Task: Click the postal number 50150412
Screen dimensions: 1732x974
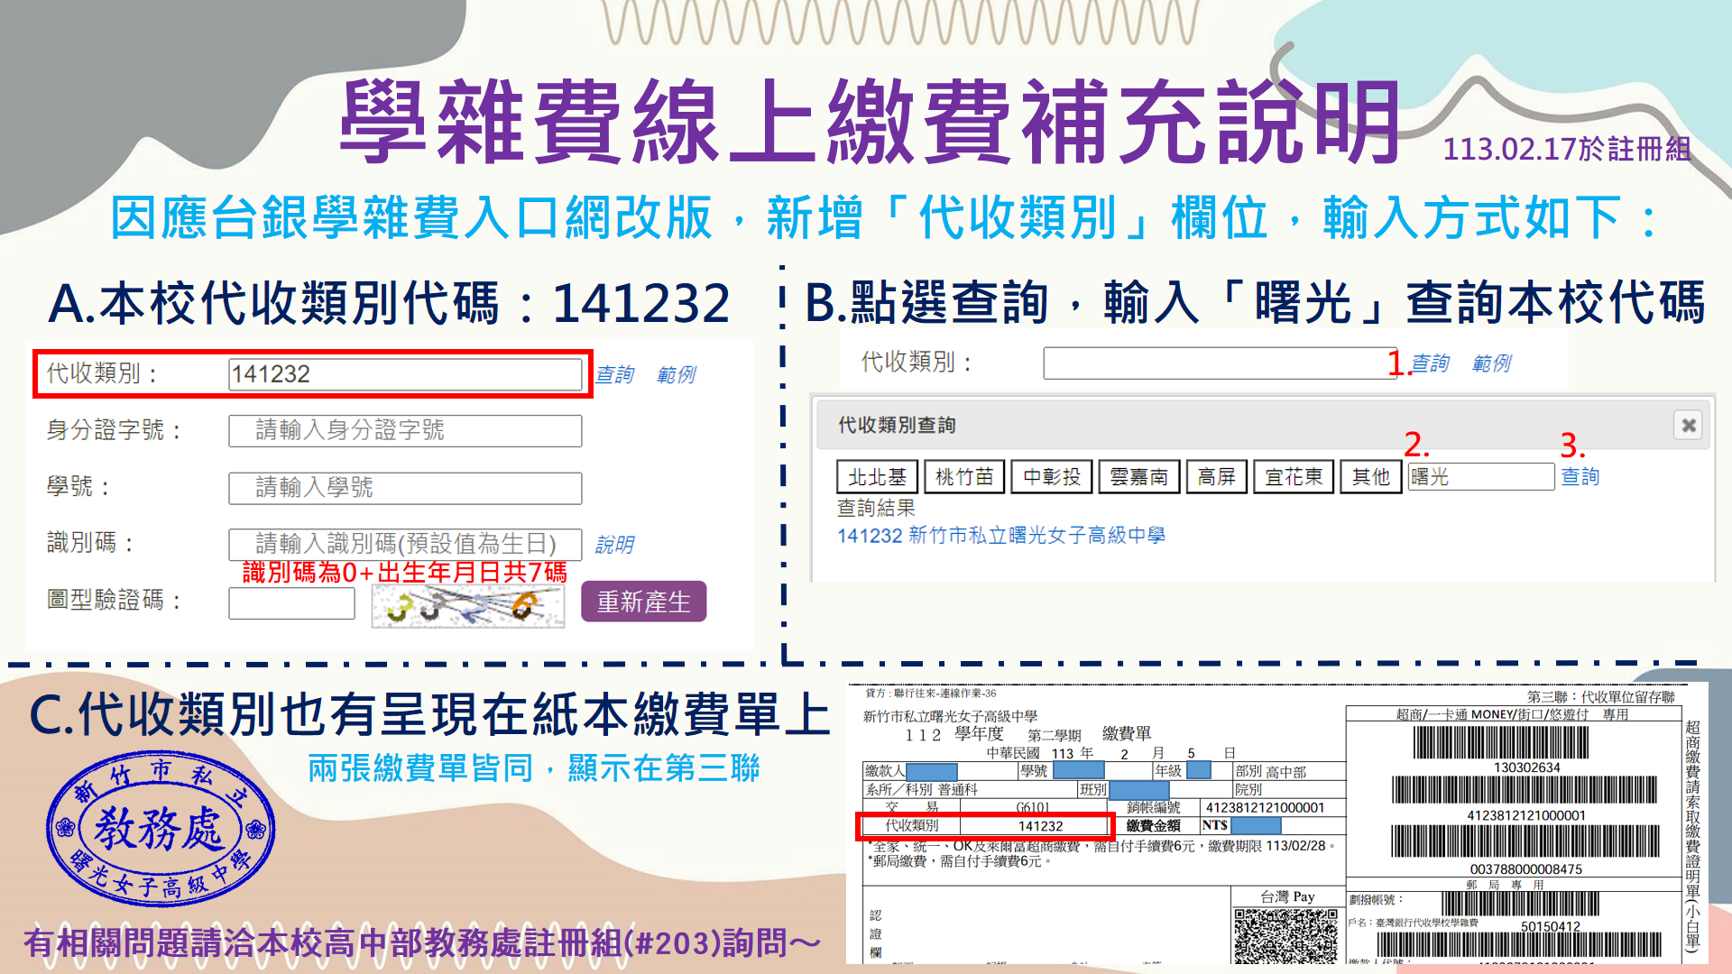Action: 1550,926
